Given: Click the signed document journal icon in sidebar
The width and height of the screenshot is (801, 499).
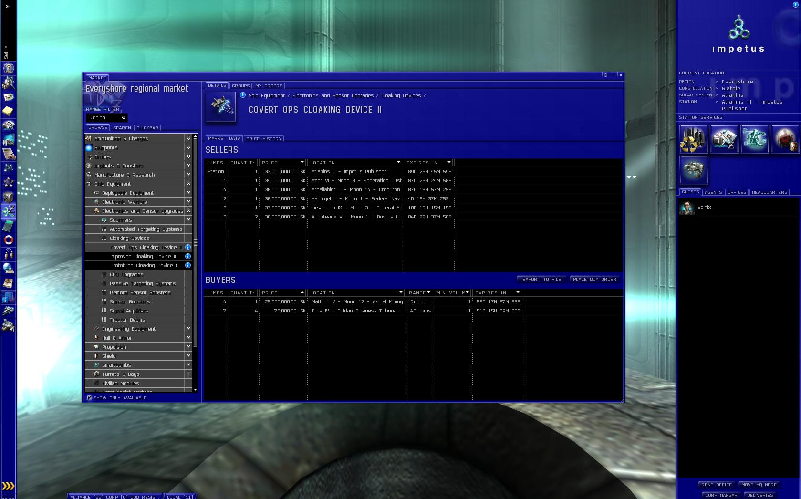Looking at the screenshot, I should click(9, 154).
